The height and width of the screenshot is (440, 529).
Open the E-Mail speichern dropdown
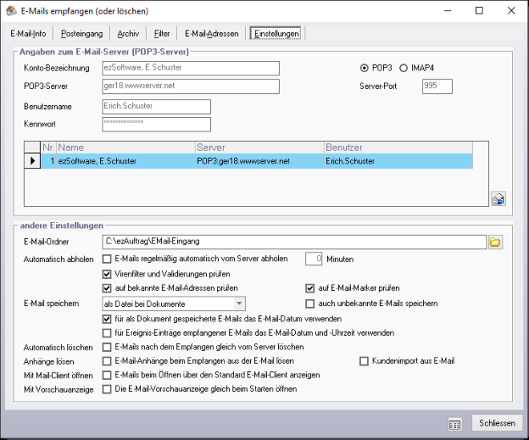click(x=239, y=304)
